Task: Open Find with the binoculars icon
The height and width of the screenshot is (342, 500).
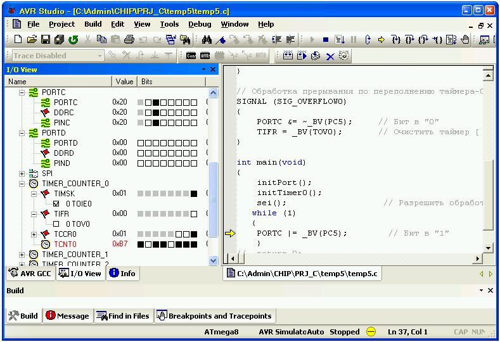Action: coord(207,39)
